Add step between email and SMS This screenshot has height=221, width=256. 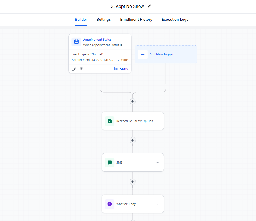[x=132, y=140]
